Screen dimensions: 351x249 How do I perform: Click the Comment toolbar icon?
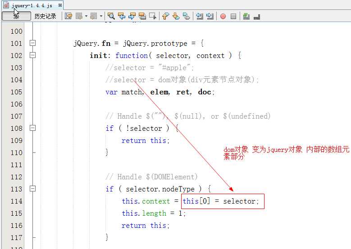pos(257,17)
